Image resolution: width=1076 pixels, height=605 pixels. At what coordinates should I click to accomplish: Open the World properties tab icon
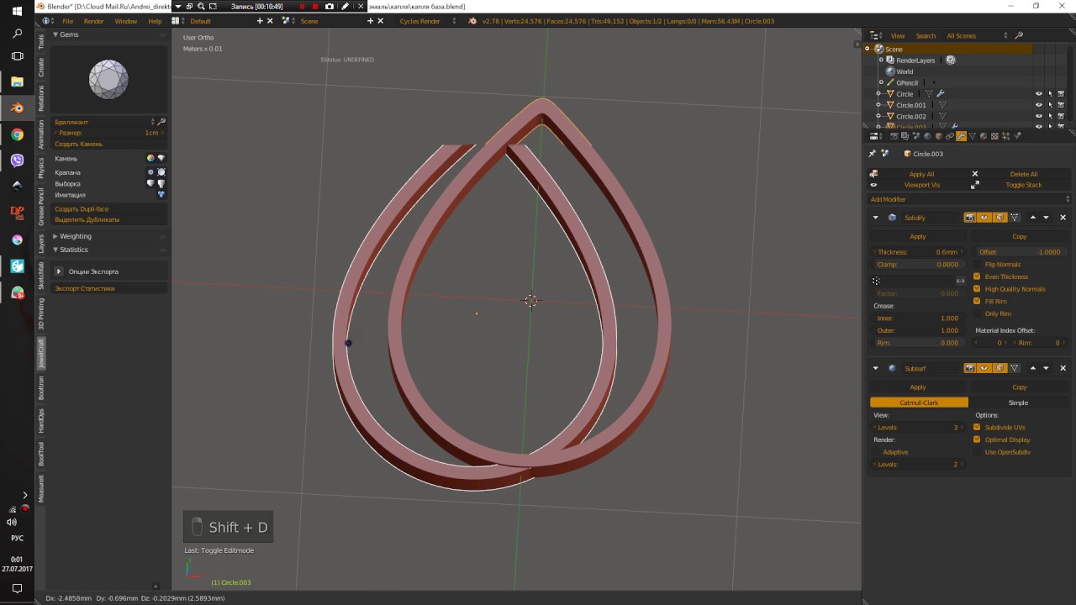tap(927, 136)
